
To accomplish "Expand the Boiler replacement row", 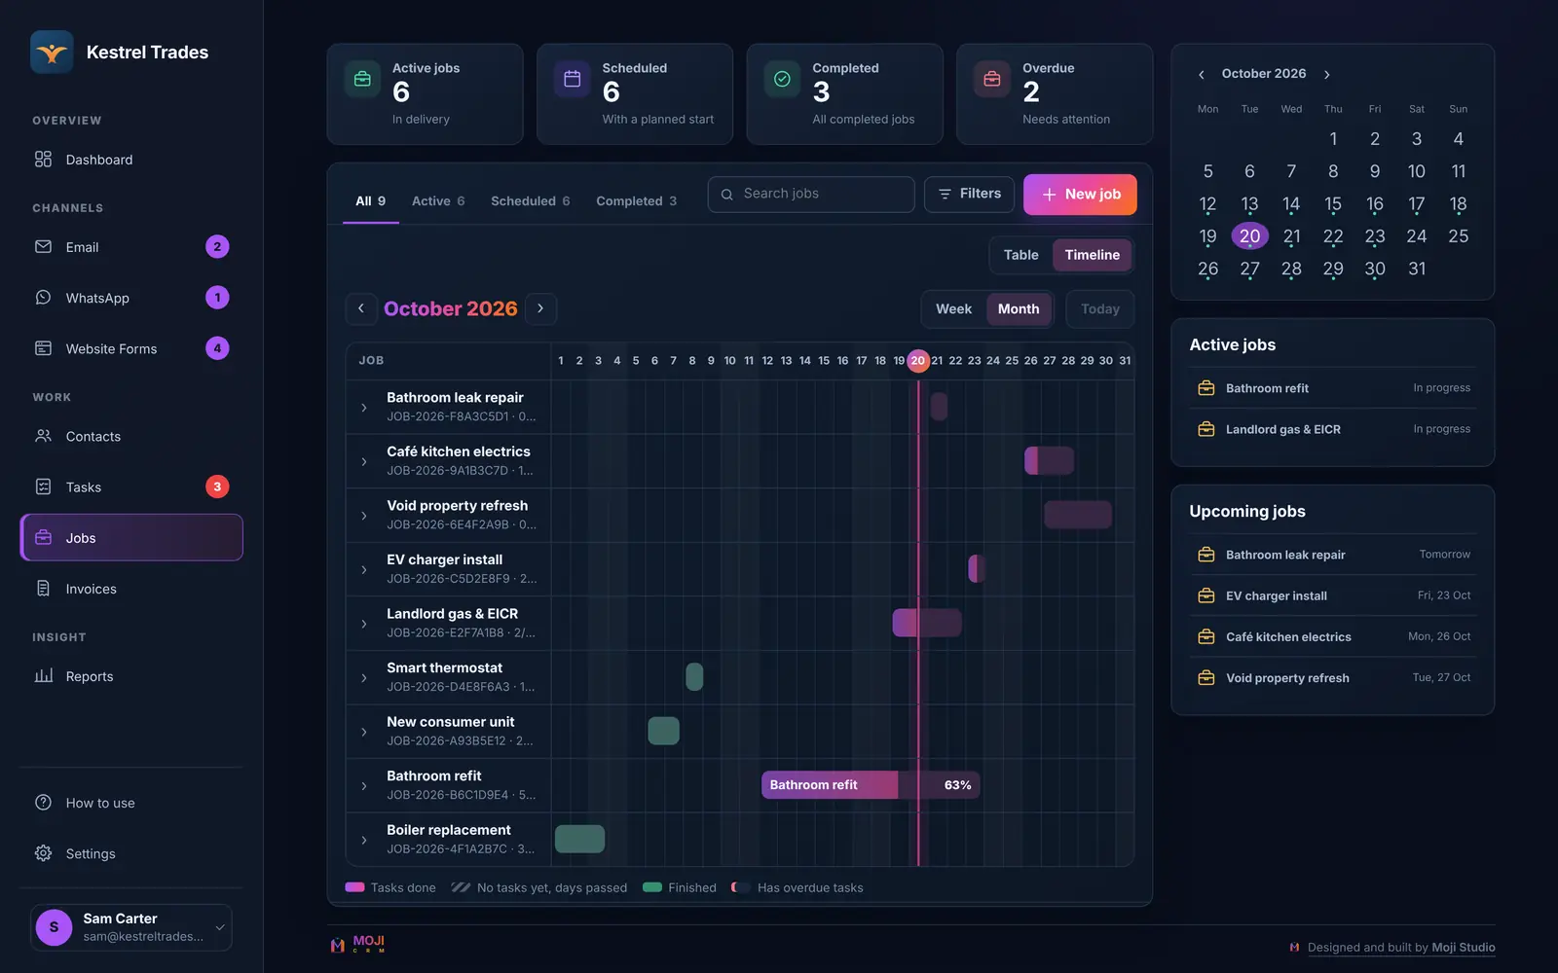I will coord(364,840).
